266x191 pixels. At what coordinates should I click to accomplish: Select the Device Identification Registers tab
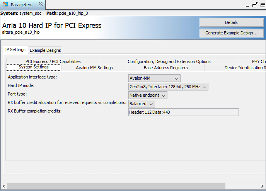pyautogui.click(x=235, y=68)
